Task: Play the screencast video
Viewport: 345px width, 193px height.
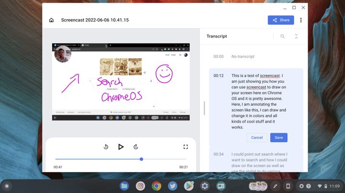Action: (x=121, y=147)
